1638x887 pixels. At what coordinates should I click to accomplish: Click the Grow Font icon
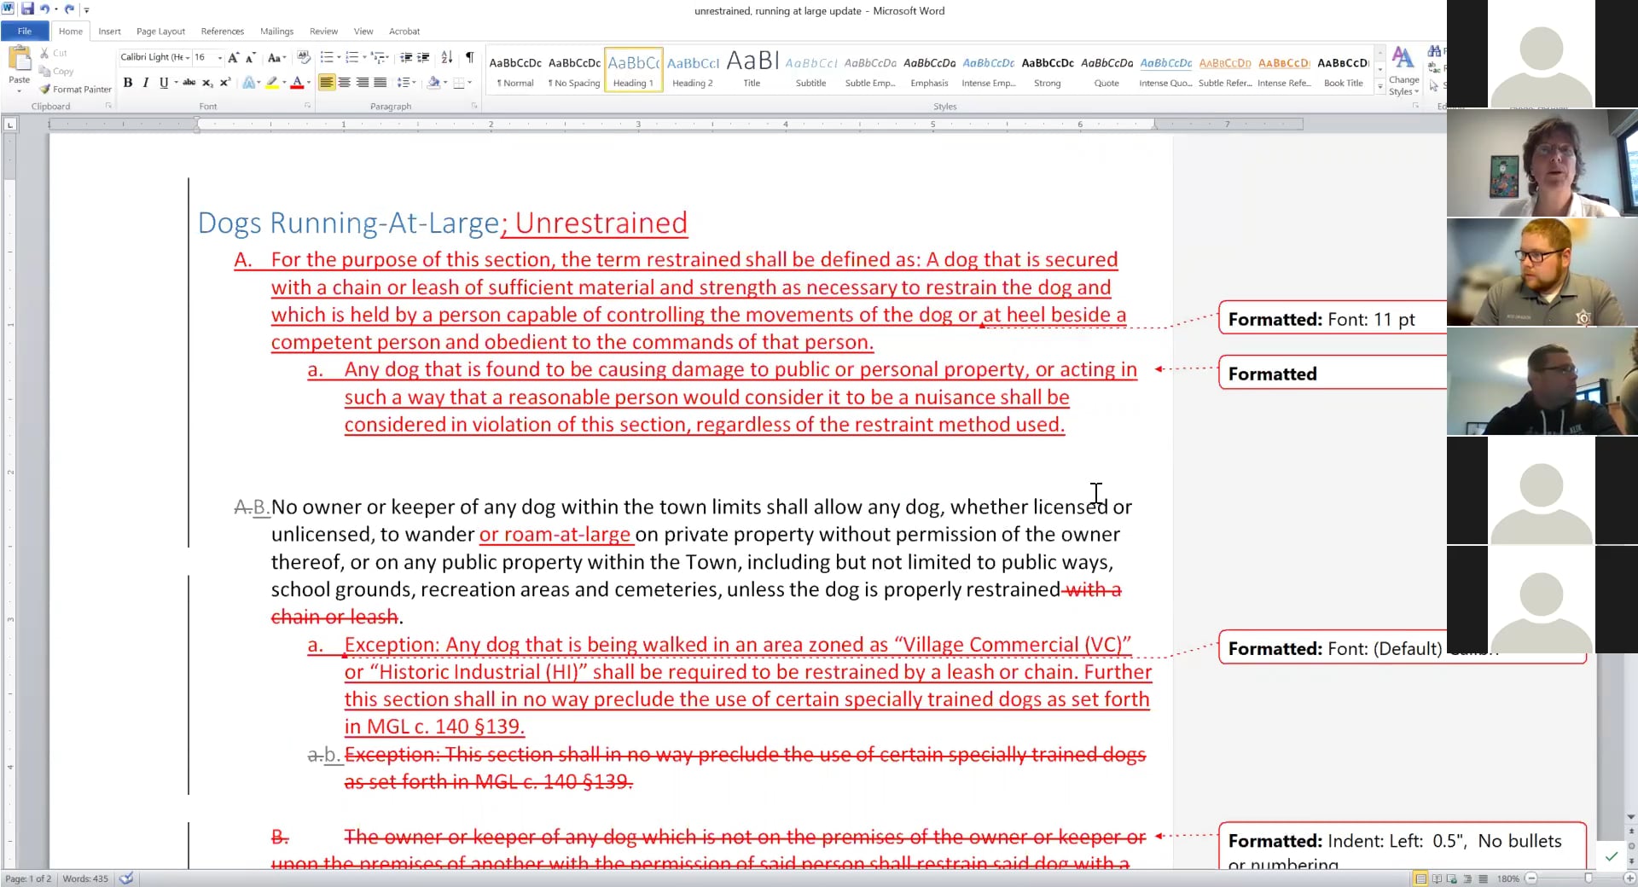point(233,58)
